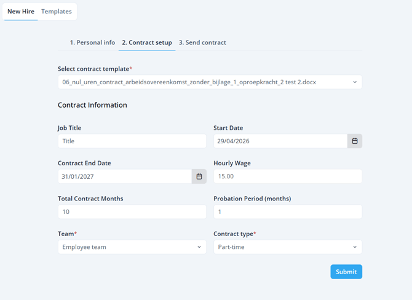Screen dimensions: 412x300
Task: Click the Select contract template label
Action: [x=95, y=69]
